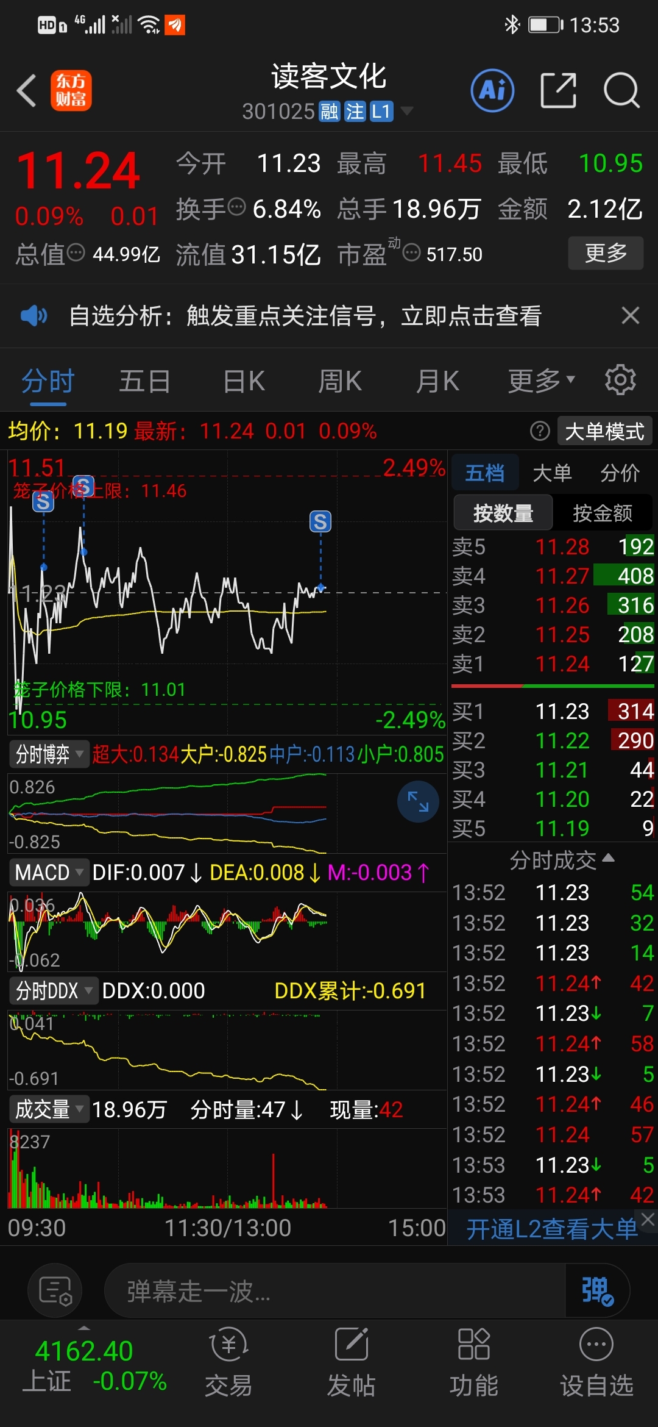Tap the battery status icon

tap(545, 24)
